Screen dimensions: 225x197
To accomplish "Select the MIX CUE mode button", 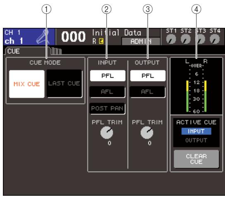I will 27,84.
